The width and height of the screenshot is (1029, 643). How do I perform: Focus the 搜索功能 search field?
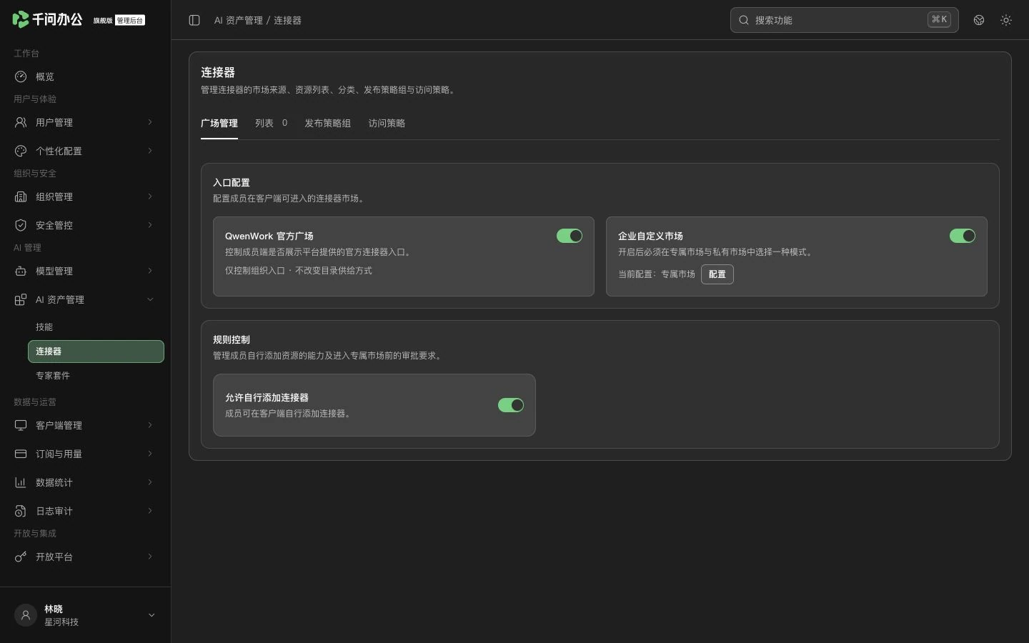click(844, 20)
